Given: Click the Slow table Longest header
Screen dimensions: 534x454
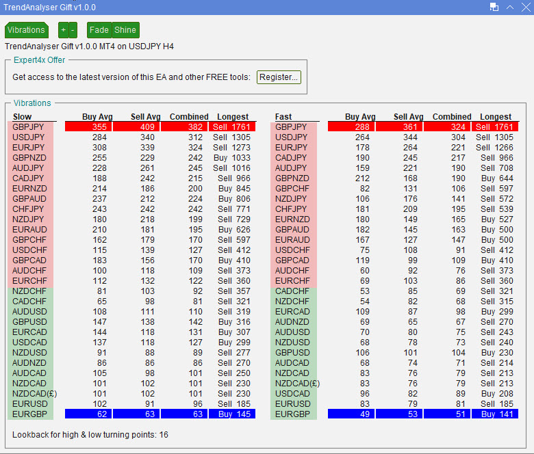Looking at the screenshot, I should 233,117.
